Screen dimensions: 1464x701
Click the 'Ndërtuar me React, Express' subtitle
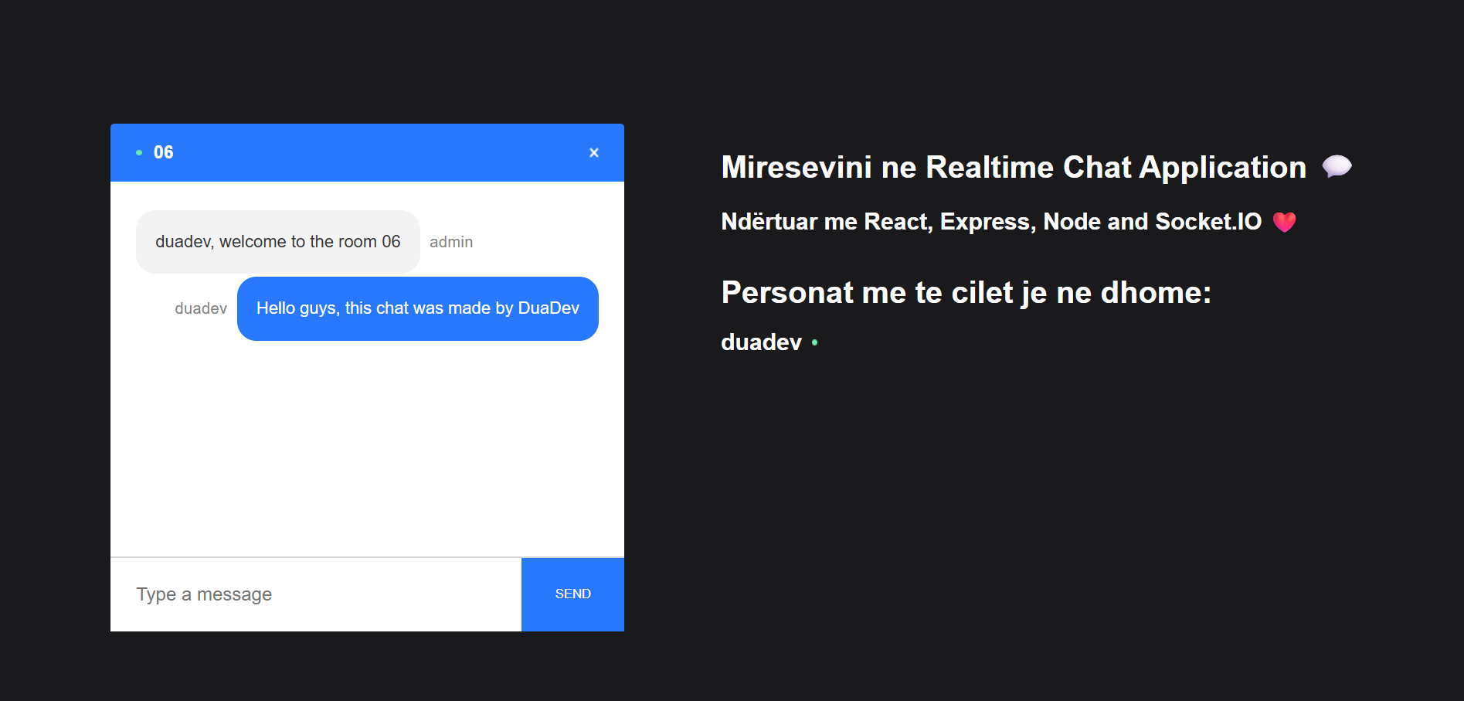pos(991,222)
